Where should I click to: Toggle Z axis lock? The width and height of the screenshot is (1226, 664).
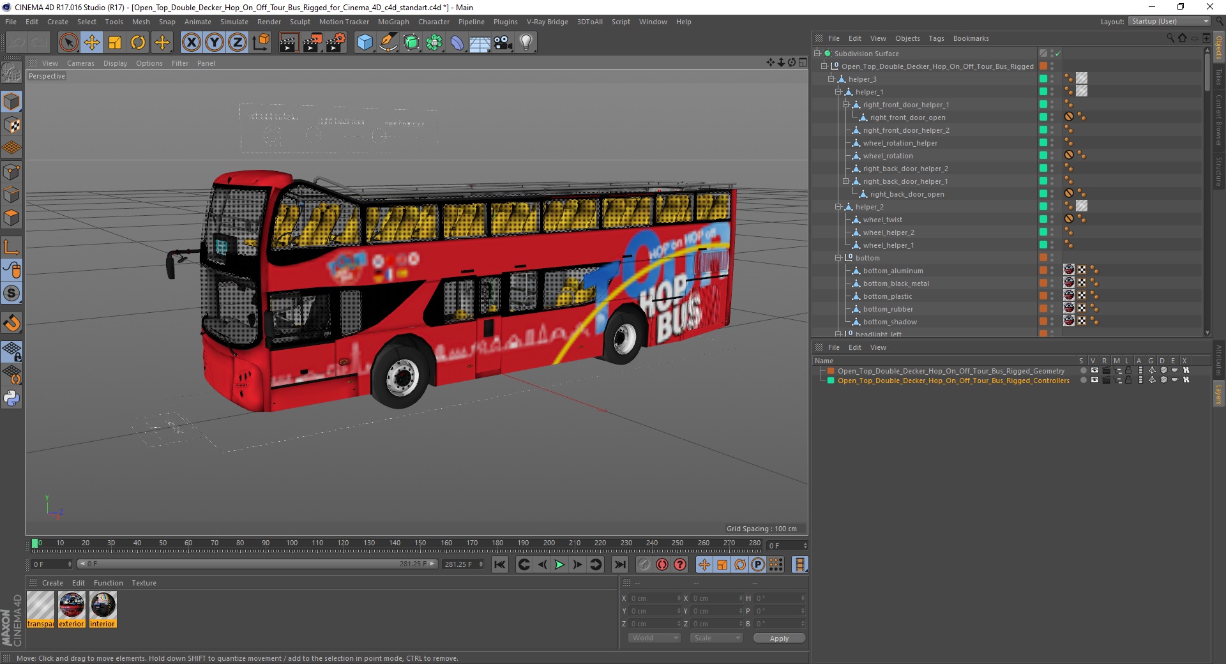238,43
